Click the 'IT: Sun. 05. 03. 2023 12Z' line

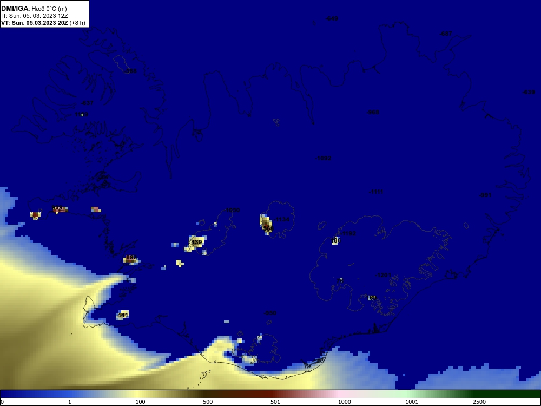35,16
